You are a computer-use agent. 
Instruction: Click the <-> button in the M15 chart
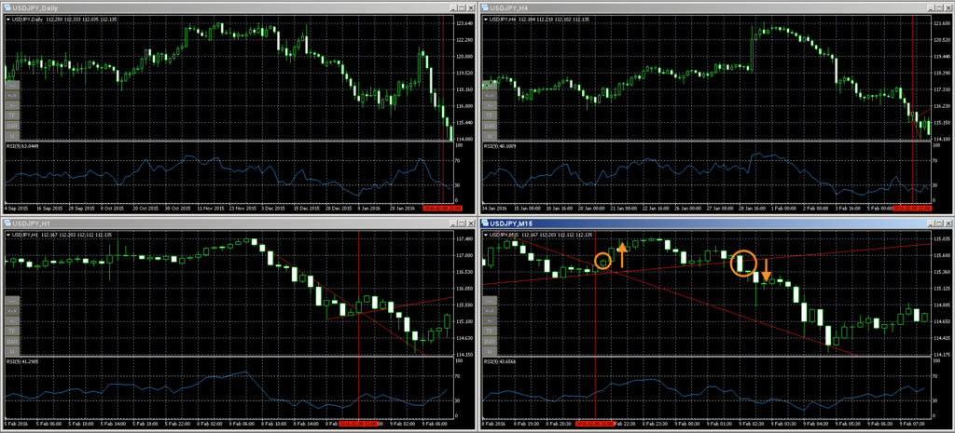pos(490,311)
